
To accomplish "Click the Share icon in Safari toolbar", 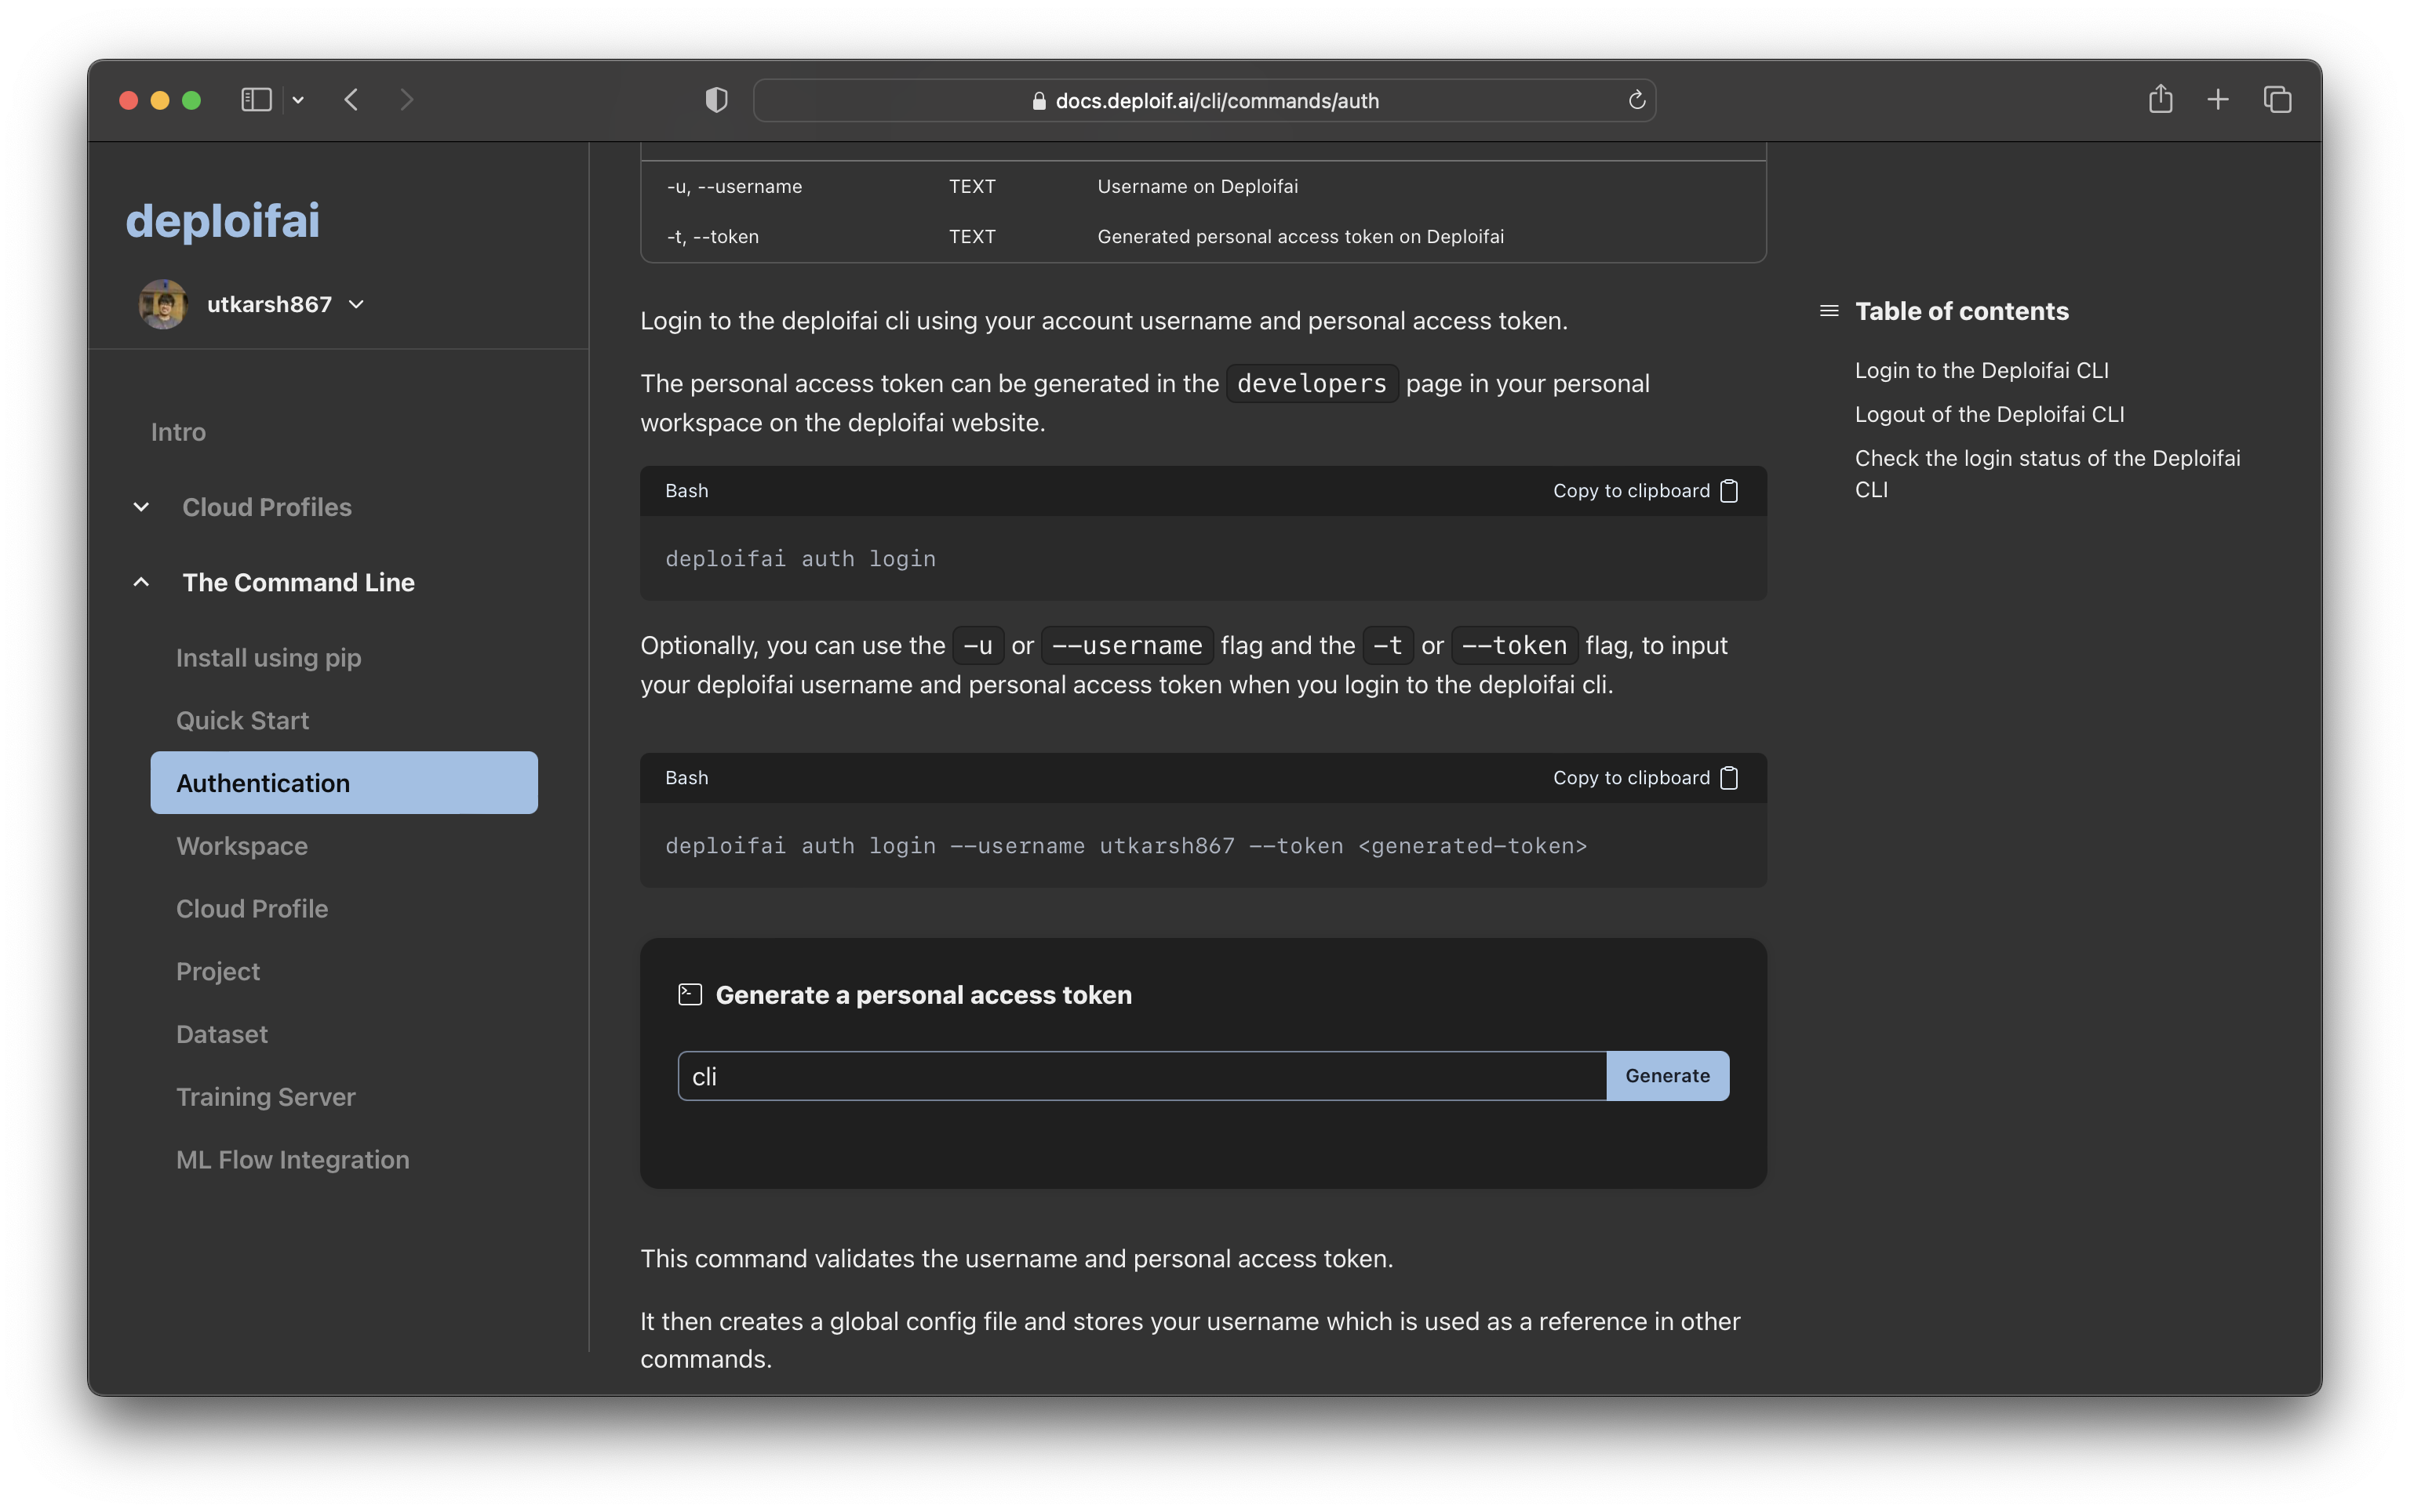I will [2160, 99].
